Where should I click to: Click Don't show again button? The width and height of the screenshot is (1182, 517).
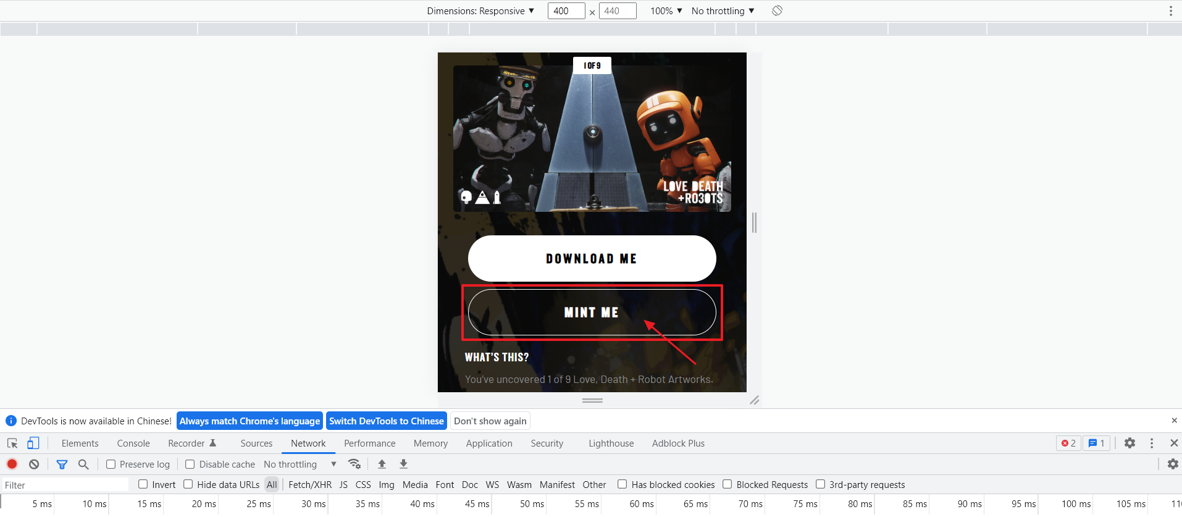click(490, 421)
